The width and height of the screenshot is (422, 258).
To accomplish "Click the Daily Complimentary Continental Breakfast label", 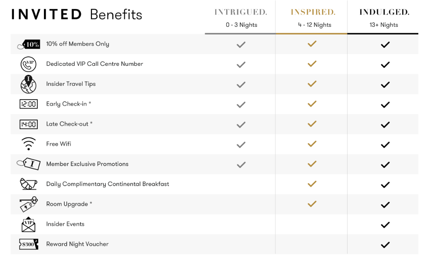I will 108,184.
